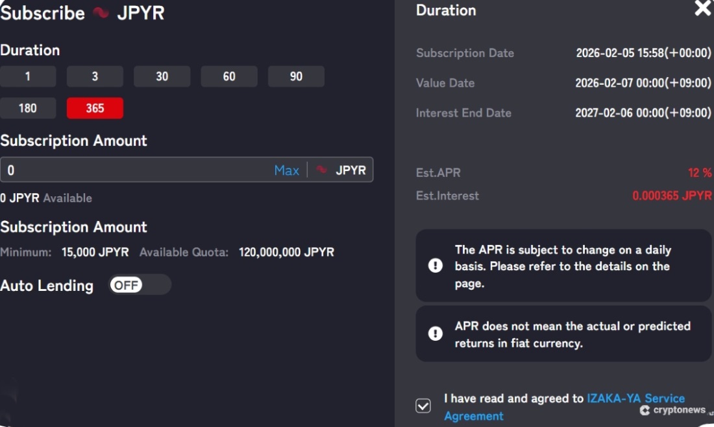This screenshot has width=714, height=427.
Task: Choose the 60 day duration option
Action: (229, 76)
